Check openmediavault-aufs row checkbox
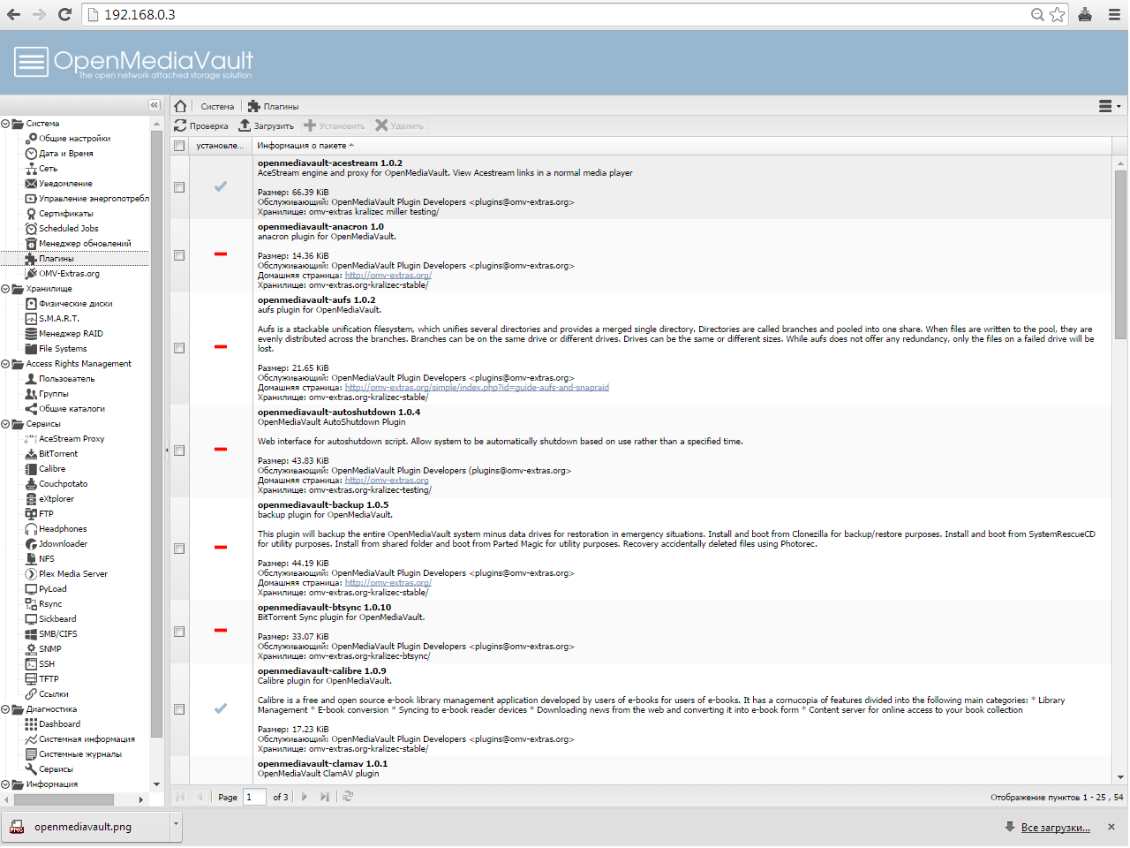This screenshot has height=848, width=1130. (179, 348)
